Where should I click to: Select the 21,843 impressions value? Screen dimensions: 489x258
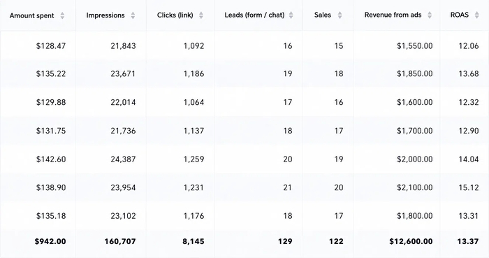123,46
